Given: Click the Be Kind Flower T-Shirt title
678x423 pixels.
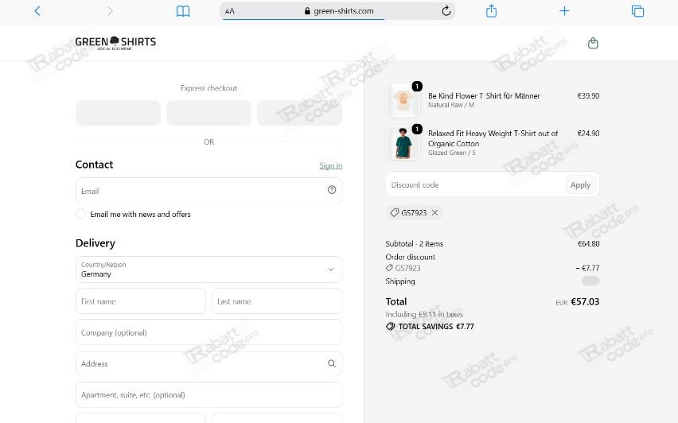Looking at the screenshot, I should pyautogui.click(x=484, y=95).
